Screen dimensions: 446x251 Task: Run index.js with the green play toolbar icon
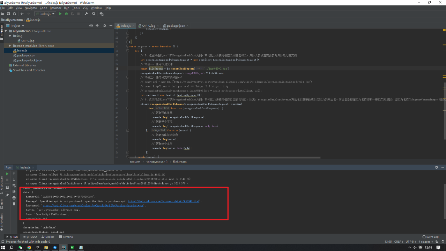[x=60, y=14]
